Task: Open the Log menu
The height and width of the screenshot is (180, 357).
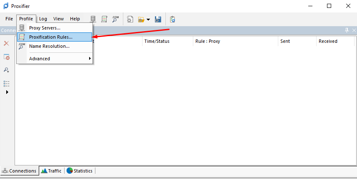Action: click(43, 19)
